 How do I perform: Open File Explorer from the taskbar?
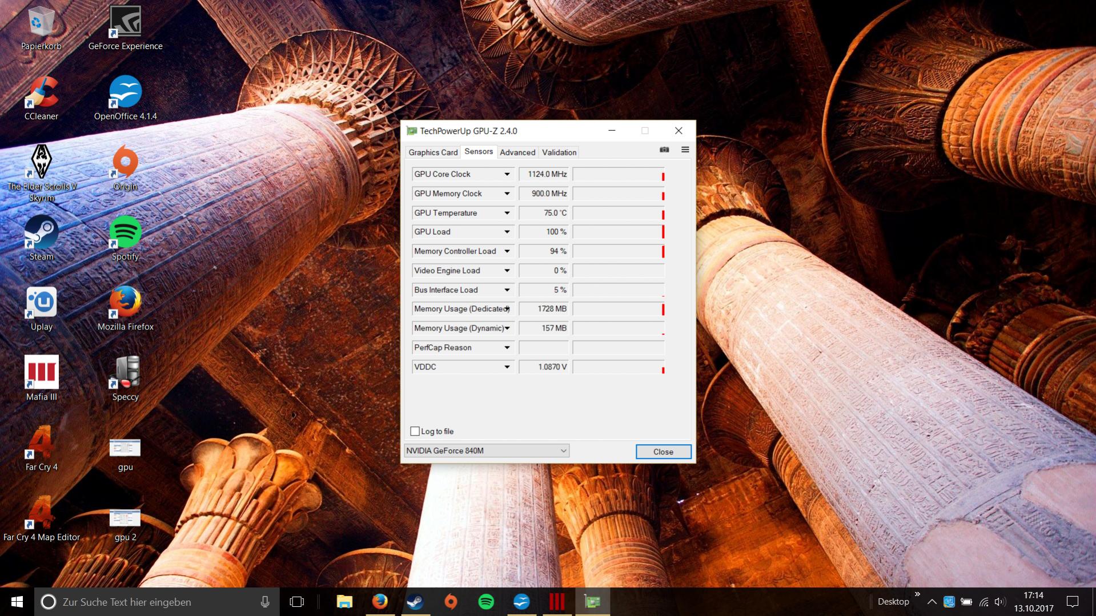pyautogui.click(x=344, y=602)
